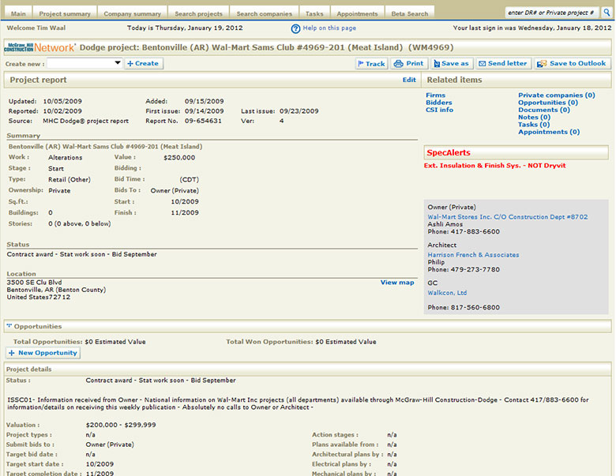The image size is (616, 476).
Task: Click the envelope icon on Send letter
Action: tap(482, 64)
